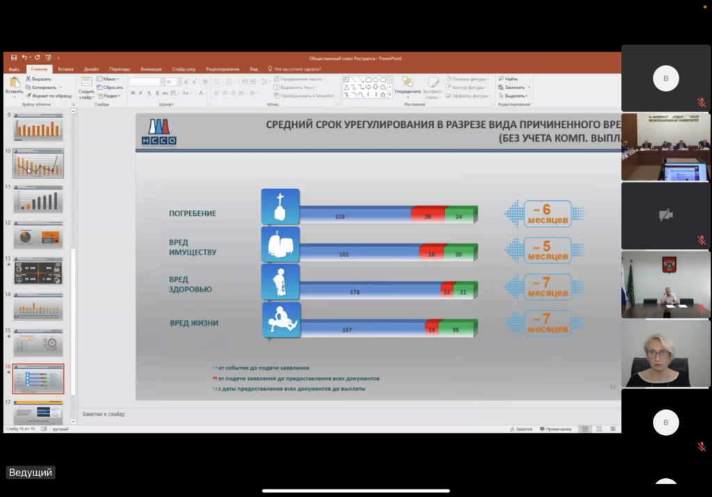Toggle bold Ж formatting
This screenshot has width=712, height=497.
tap(133, 93)
